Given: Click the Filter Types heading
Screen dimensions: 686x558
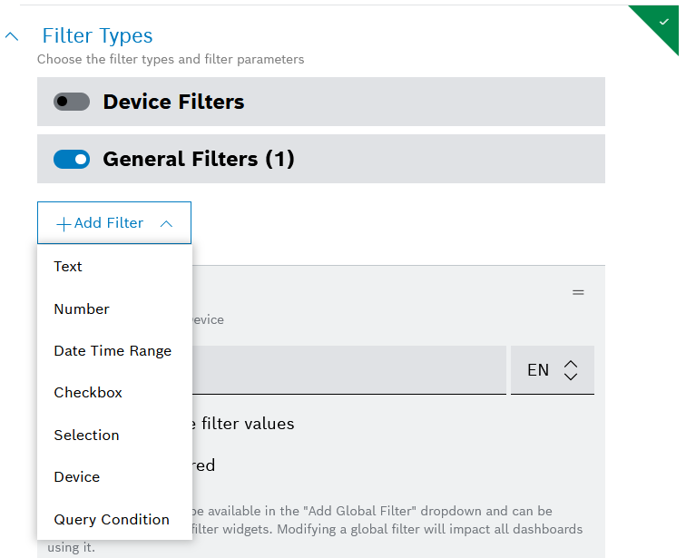Looking at the screenshot, I should (97, 36).
